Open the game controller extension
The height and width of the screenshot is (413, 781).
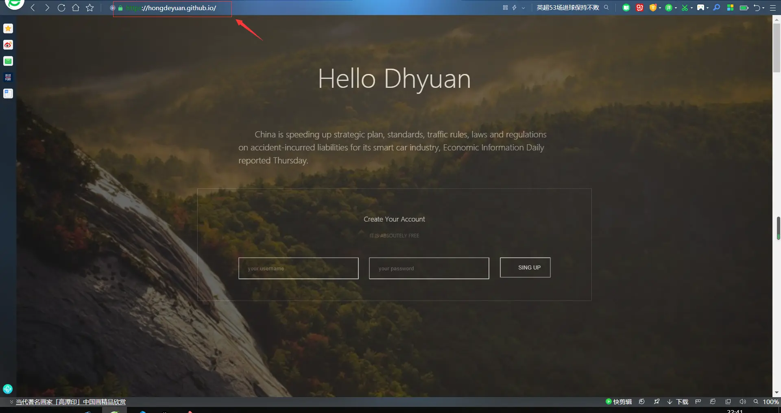point(700,8)
